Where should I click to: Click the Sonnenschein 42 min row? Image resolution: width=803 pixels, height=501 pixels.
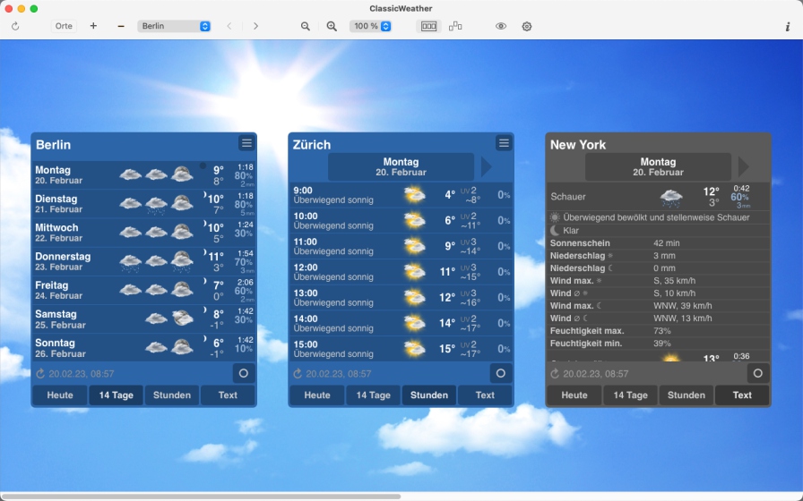point(658,243)
